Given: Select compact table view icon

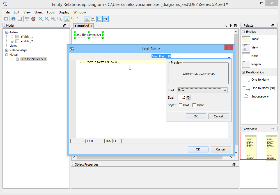Looking at the screenshot, I should click(73, 18).
